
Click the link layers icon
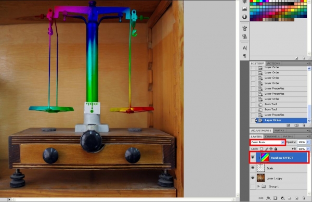point(261,198)
